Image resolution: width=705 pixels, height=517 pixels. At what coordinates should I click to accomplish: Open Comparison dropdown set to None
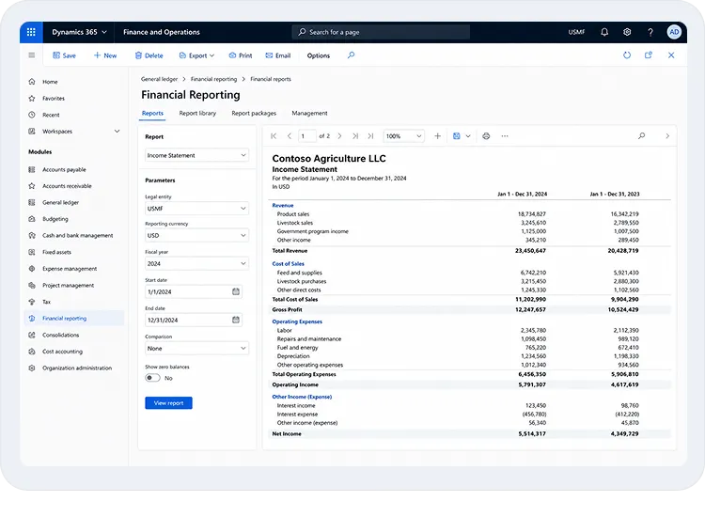coord(196,349)
